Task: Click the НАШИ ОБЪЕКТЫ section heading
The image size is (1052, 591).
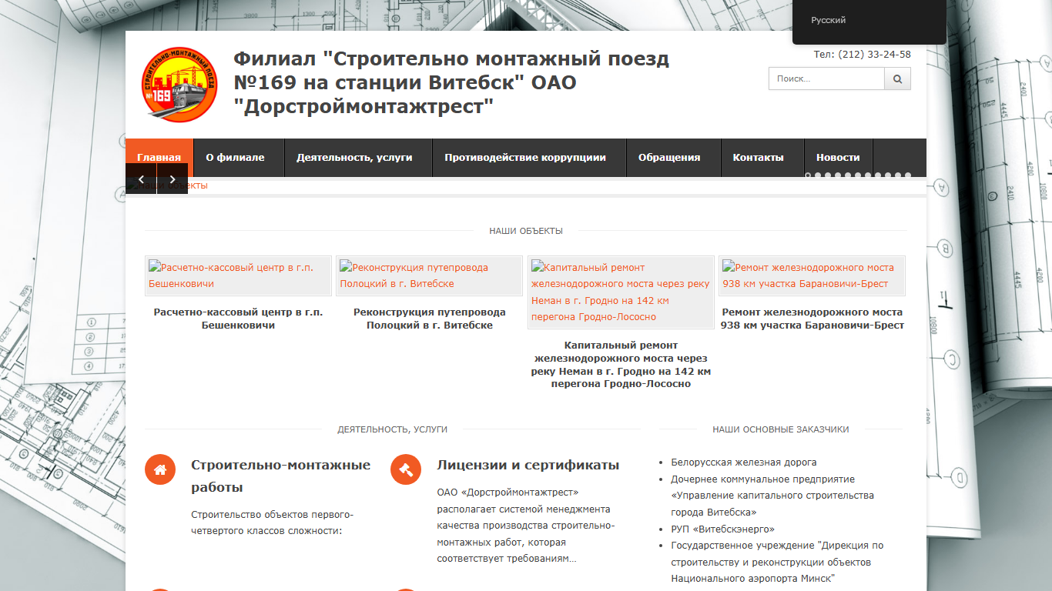Action: [526, 231]
